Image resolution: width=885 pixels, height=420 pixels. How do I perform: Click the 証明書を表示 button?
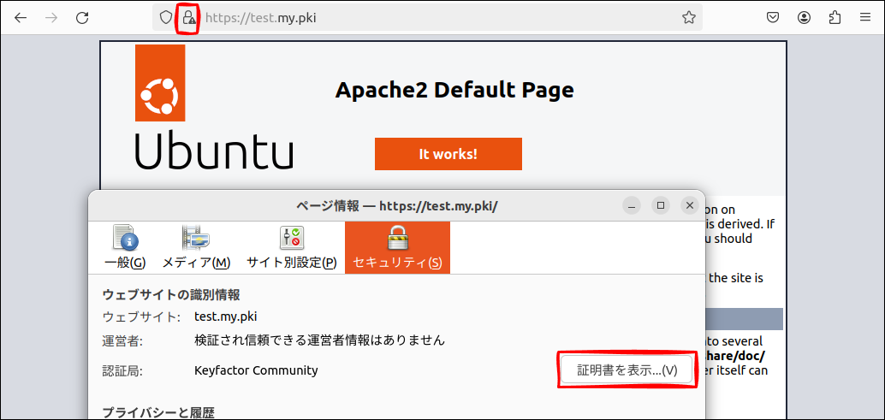(627, 370)
